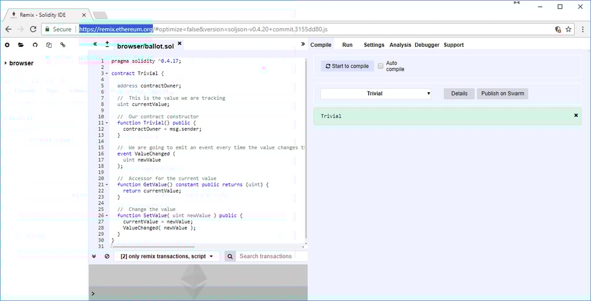Collapse the right panel with » arrows
Viewport: 591px width, 301px height.
point(302,44)
